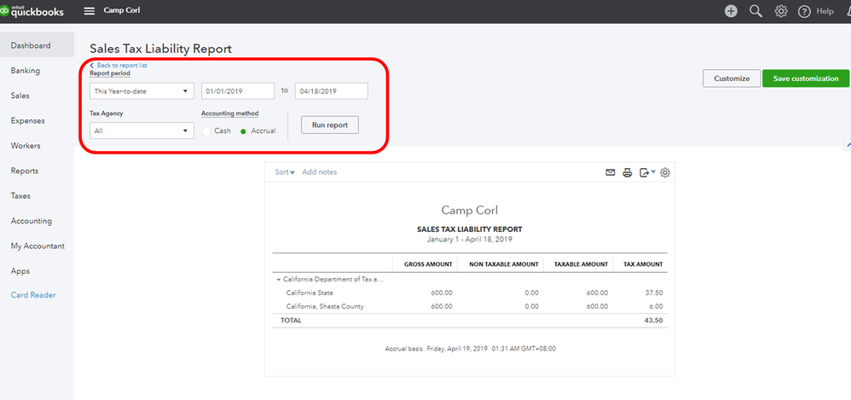Click the Customize button
Screen dimensions: 851x400
pos(731,78)
